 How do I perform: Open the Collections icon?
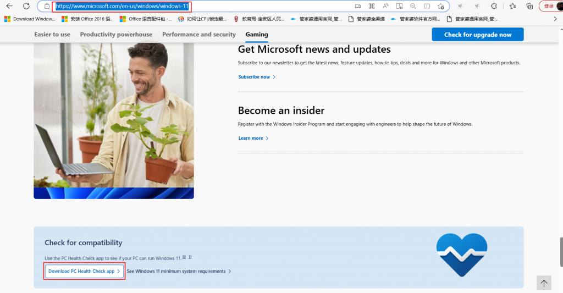529,6
